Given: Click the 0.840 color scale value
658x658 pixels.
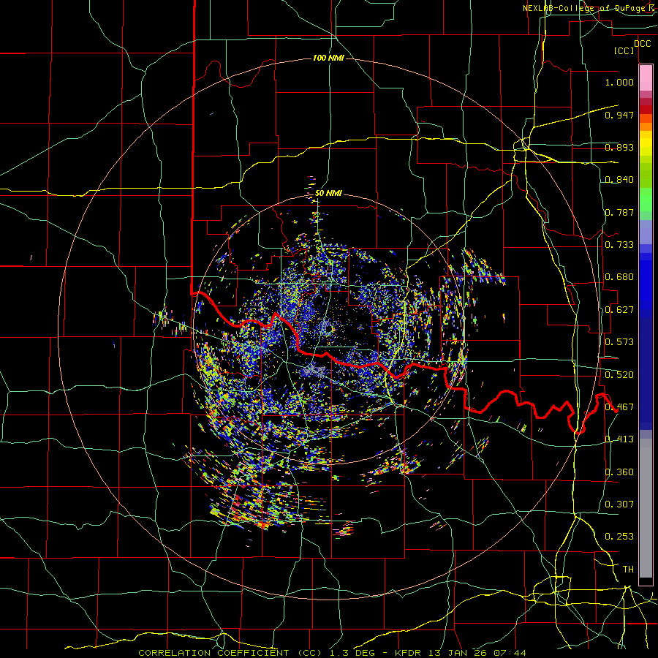Looking at the screenshot, I should (619, 180).
